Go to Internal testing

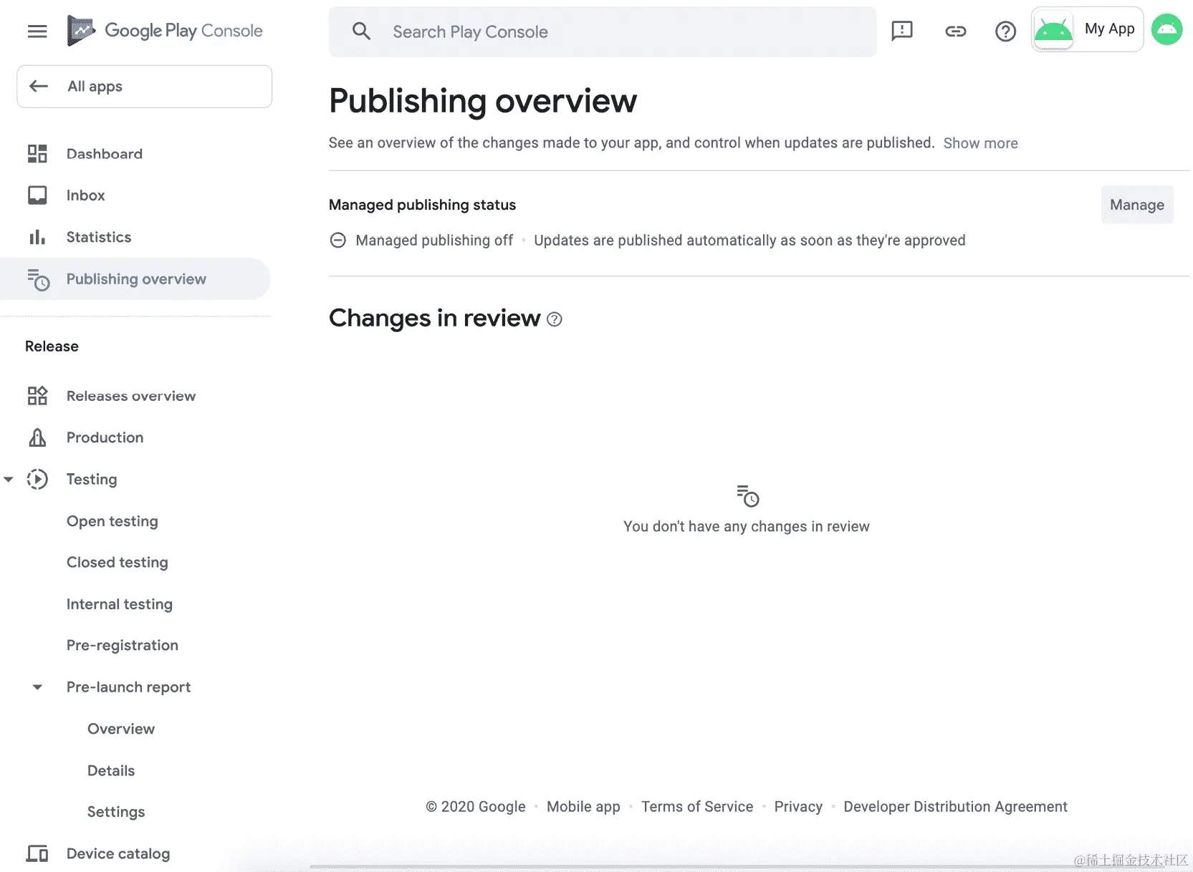120,604
